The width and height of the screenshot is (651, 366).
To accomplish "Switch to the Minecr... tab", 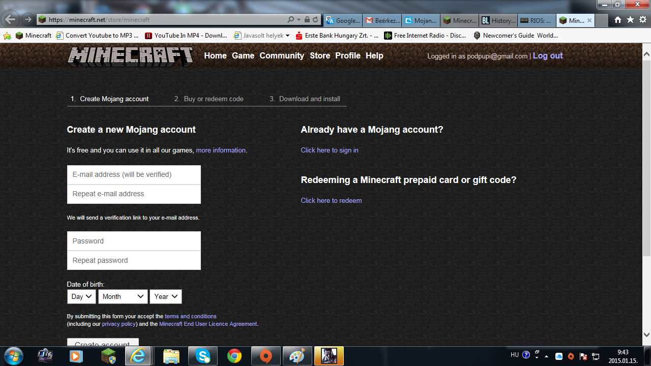I will pyautogui.click(x=460, y=21).
